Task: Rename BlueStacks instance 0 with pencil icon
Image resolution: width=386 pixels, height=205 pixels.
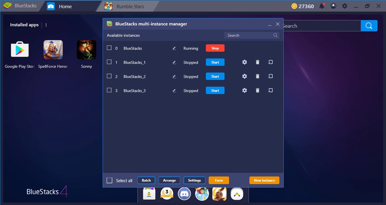Action: pos(174,48)
